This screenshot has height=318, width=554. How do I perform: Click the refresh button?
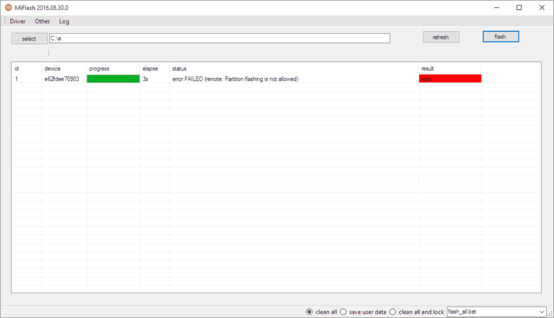click(x=441, y=37)
